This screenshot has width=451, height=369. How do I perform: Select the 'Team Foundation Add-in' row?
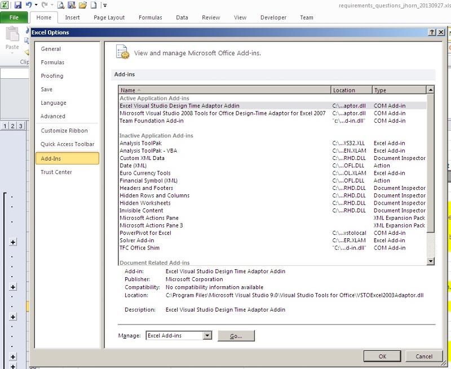pos(272,121)
